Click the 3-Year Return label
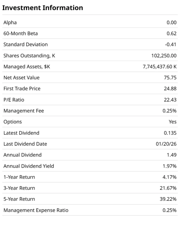This screenshot has width=182, height=231. point(19,188)
